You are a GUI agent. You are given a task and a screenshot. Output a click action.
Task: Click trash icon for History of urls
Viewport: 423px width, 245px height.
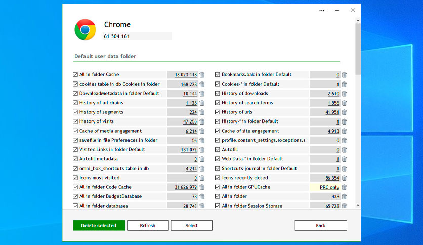tap(344, 112)
